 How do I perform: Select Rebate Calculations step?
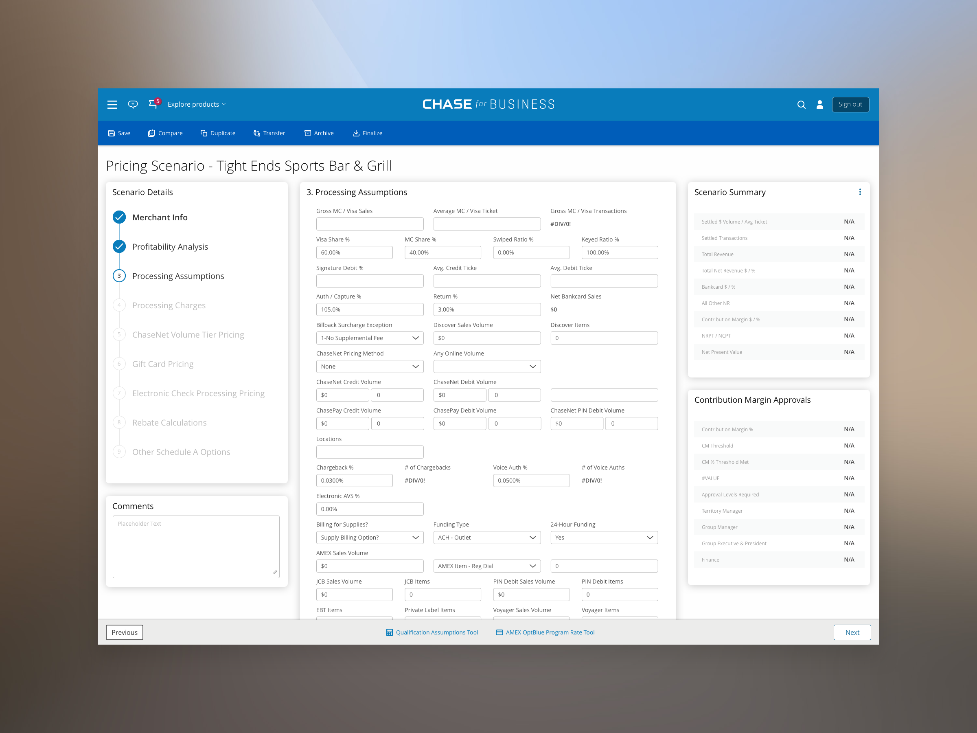(169, 422)
